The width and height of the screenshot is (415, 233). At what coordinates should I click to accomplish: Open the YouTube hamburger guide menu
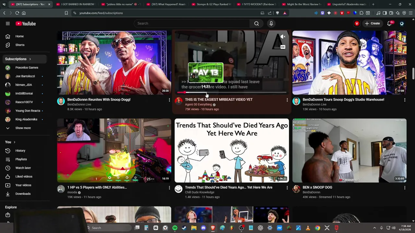pos(8,24)
